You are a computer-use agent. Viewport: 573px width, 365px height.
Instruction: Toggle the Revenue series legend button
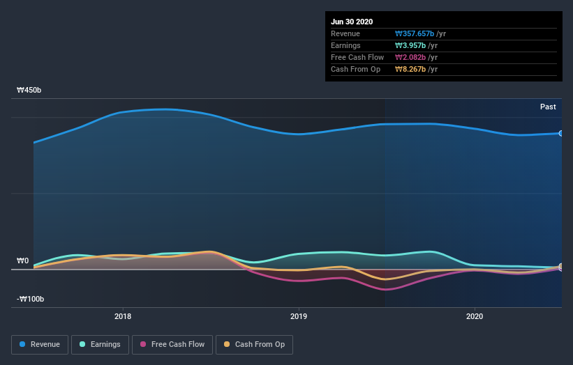tap(40, 345)
